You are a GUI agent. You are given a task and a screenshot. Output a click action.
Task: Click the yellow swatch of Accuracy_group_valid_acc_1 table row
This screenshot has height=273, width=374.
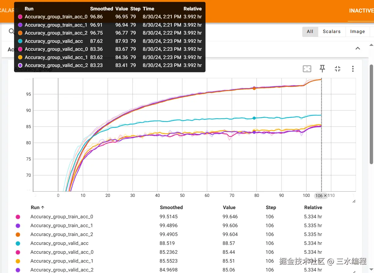18,261
